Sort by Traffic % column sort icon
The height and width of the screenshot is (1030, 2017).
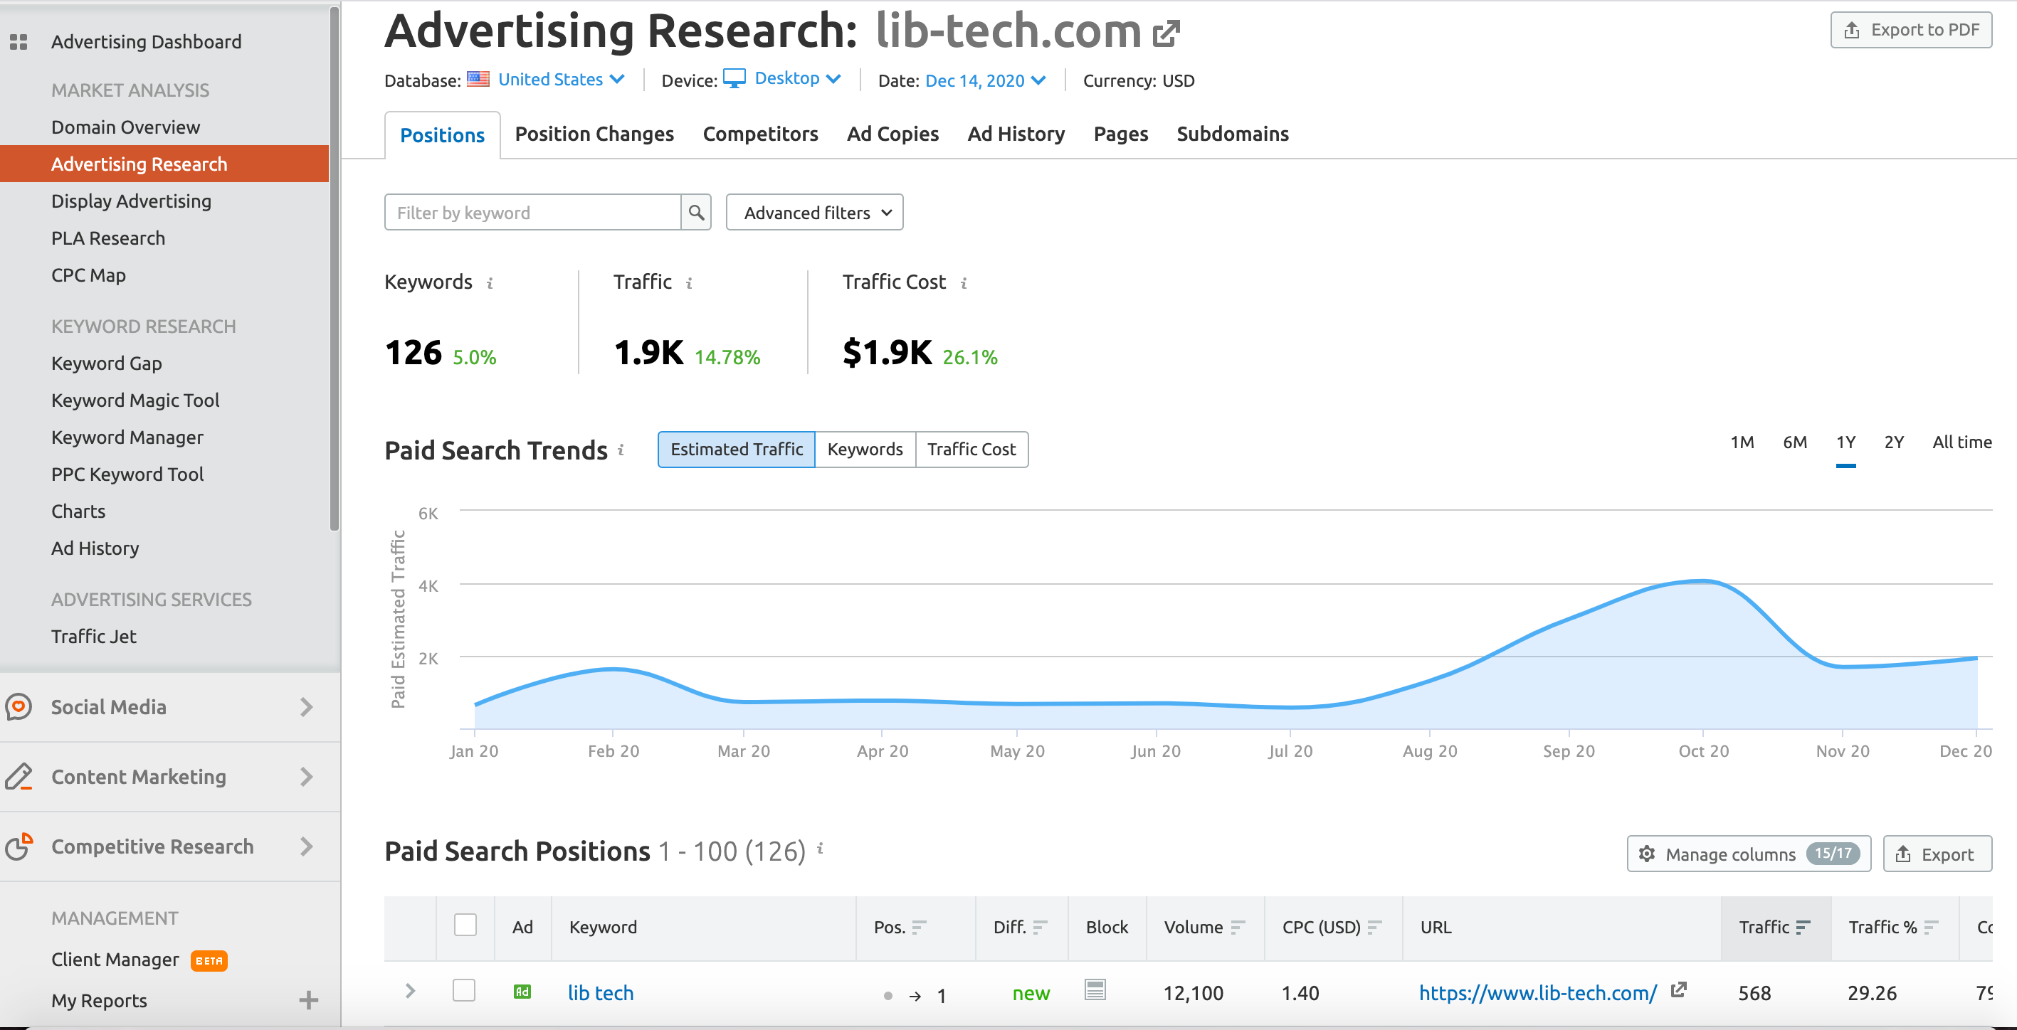1931,928
